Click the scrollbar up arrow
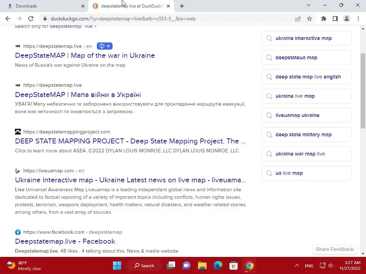 (x=363, y=29)
